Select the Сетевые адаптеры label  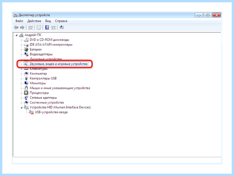[43, 98]
